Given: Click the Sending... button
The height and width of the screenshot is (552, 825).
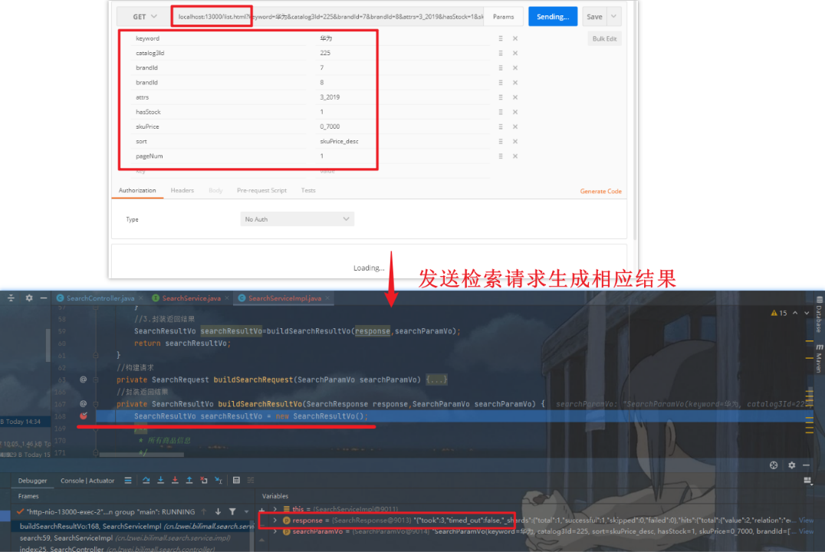Looking at the screenshot, I should pos(553,17).
